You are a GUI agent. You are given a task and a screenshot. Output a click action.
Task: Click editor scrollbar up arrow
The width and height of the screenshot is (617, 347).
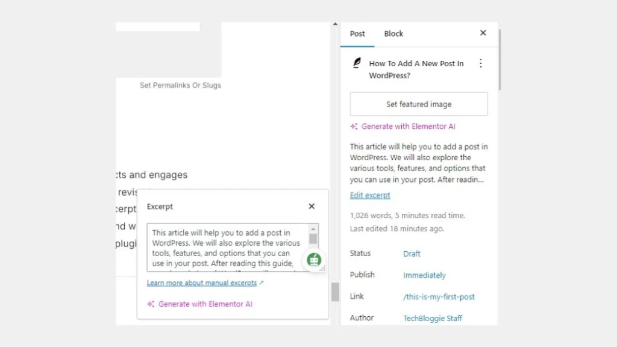tap(335, 24)
